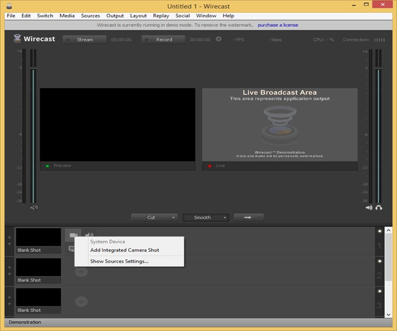Toggle layer 1 visibility dot

coord(379,231)
